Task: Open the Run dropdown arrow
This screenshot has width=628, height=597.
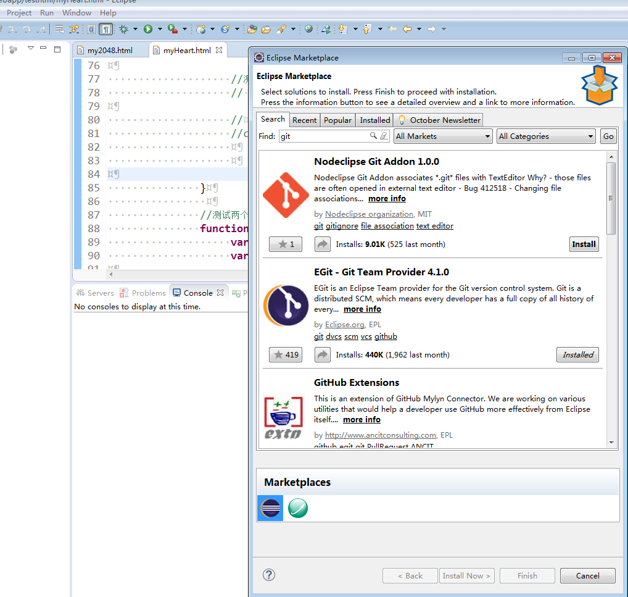Action: coord(160,29)
